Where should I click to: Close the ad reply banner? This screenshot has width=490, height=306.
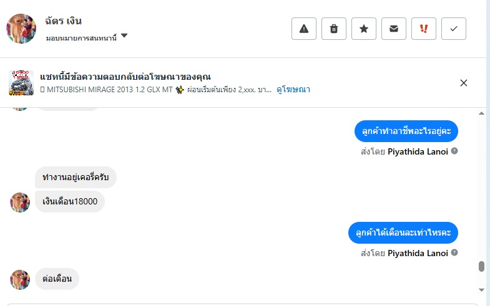coord(464,83)
